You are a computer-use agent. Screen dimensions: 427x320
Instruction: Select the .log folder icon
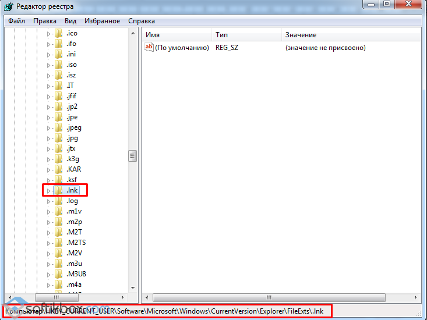[x=58, y=201]
